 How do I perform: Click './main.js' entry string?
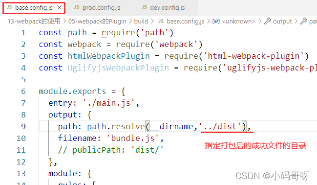pos(109,103)
